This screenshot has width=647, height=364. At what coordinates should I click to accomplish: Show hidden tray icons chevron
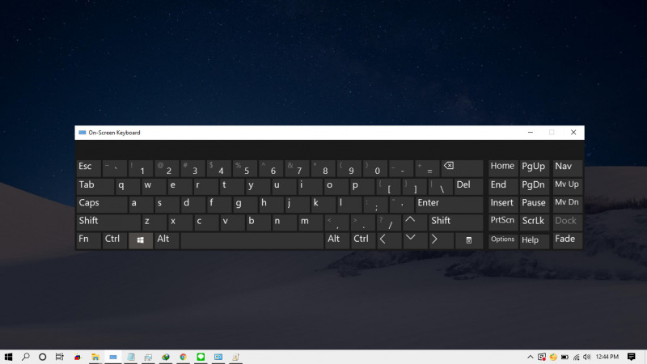[x=531, y=357]
